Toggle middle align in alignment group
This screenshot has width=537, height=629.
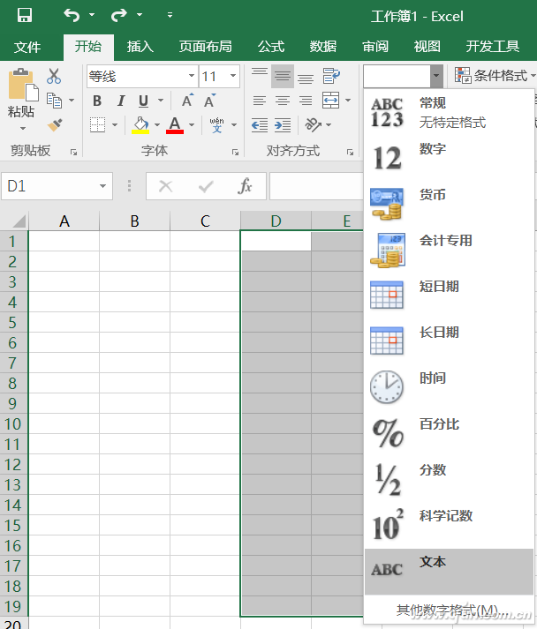point(283,76)
